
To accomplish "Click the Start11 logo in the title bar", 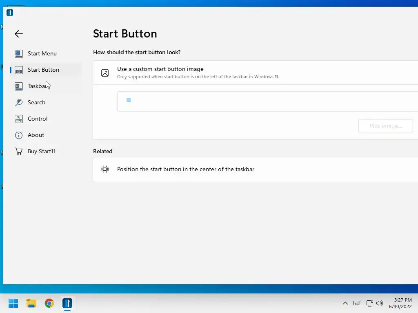I will pyautogui.click(x=10, y=13).
